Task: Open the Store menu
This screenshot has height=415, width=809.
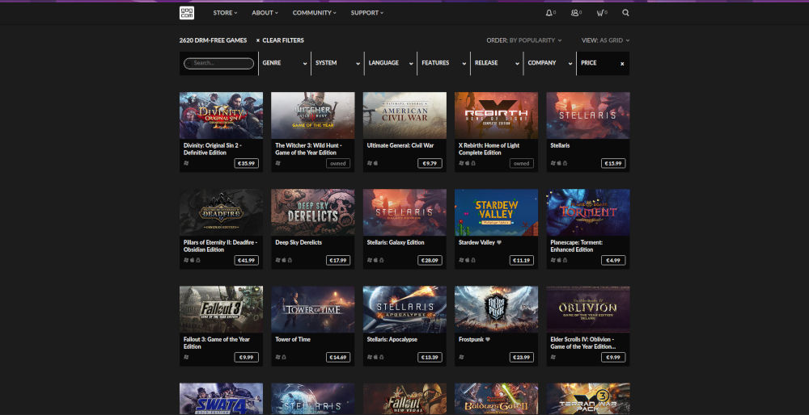Action: click(x=225, y=13)
